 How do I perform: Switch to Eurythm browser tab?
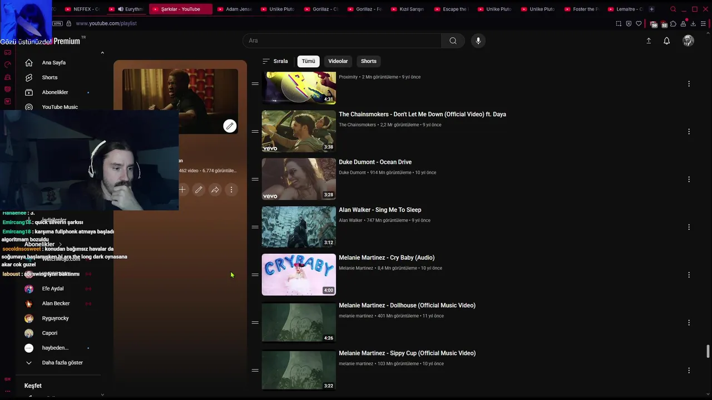click(x=126, y=9)
